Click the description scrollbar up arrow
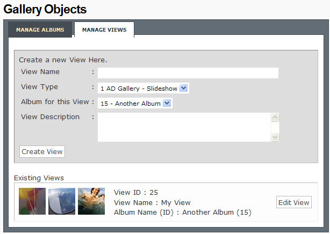The height and width of the screenshot is (234, 330). point(275,118)
